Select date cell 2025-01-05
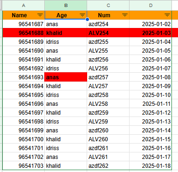 [x=151, y=51]
